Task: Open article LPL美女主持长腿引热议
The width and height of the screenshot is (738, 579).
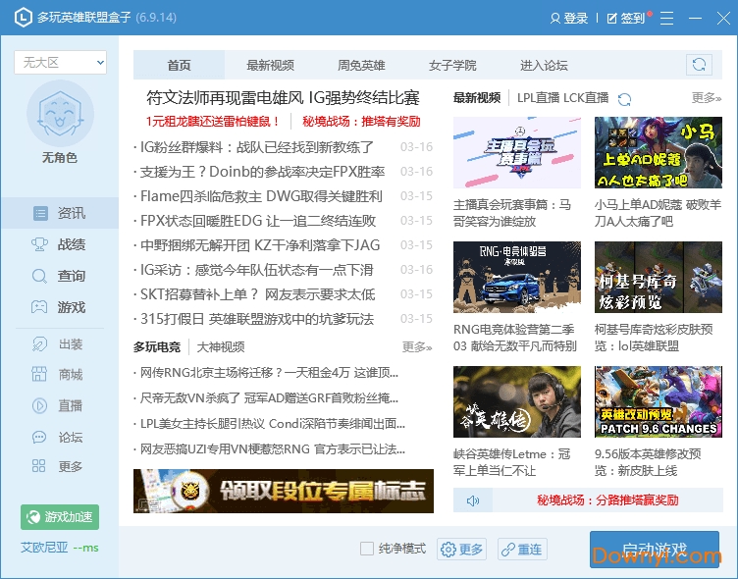Action: point(273,424)
